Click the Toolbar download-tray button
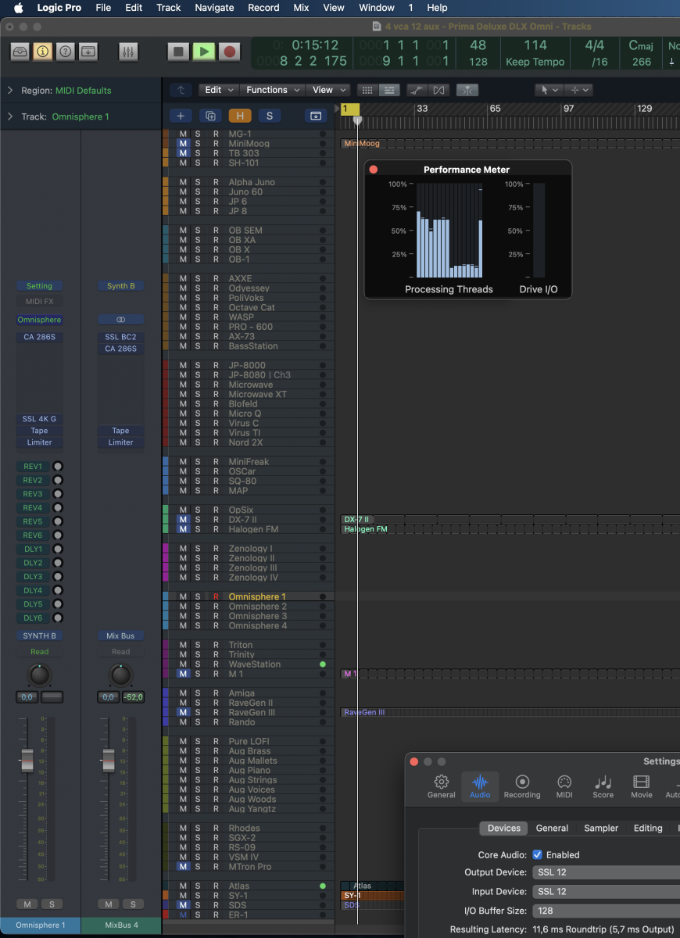 click(x=88, y=52)
